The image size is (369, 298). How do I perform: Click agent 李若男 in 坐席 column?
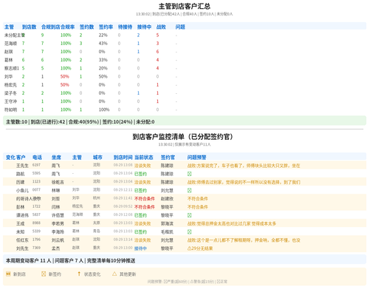click(x=58, y=223)
